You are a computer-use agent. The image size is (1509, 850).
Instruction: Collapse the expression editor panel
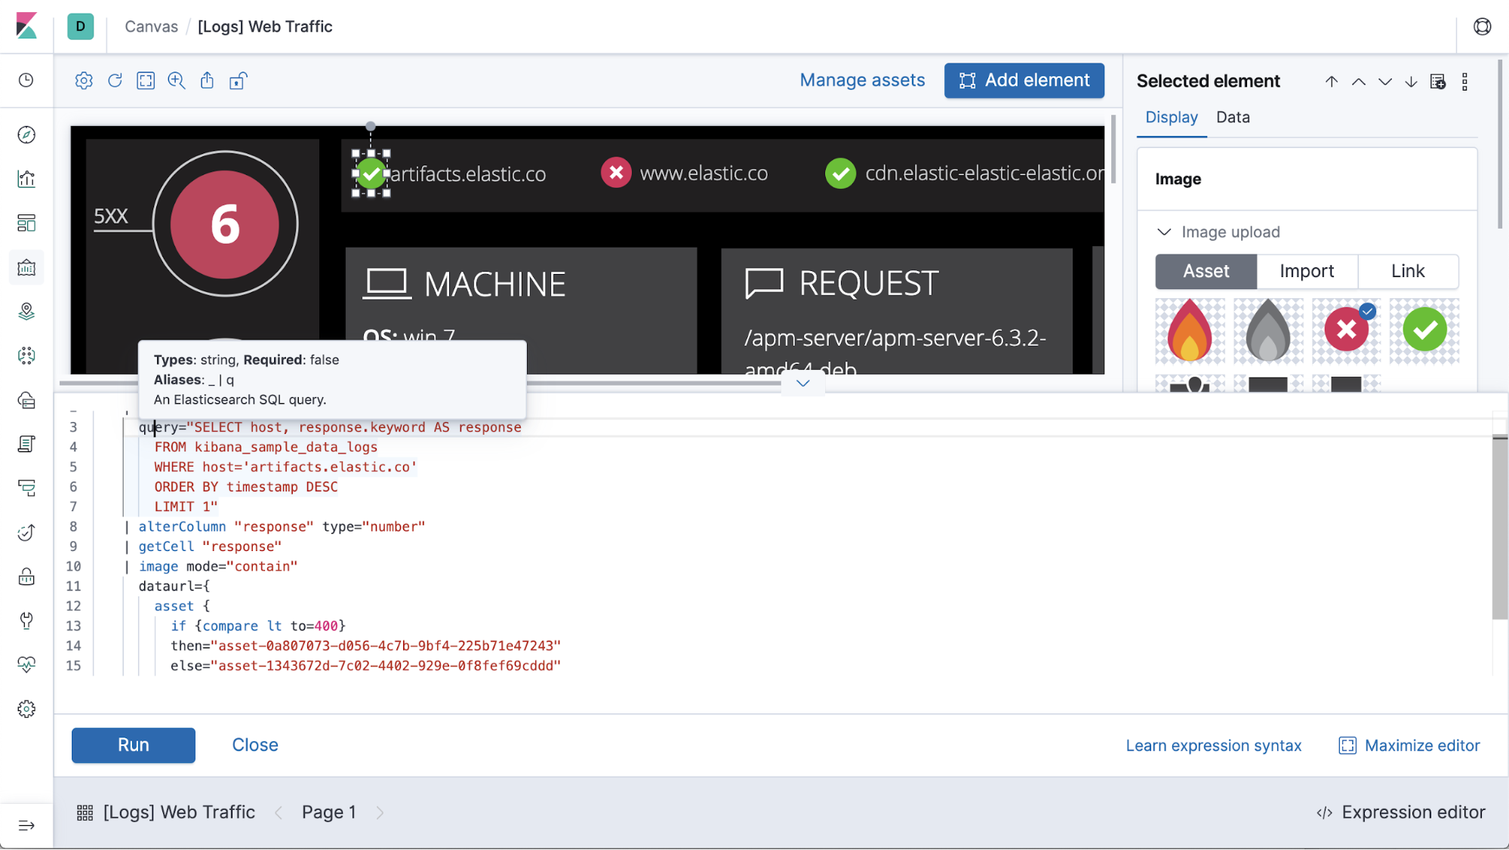tap(803, 383)
